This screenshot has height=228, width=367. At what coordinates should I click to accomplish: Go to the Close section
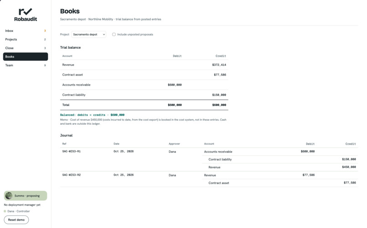point(25,48)
